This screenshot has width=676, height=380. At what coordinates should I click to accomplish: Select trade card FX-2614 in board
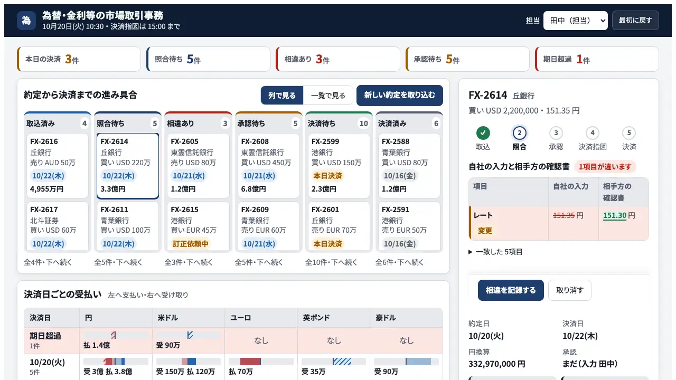tap(128, 166)
